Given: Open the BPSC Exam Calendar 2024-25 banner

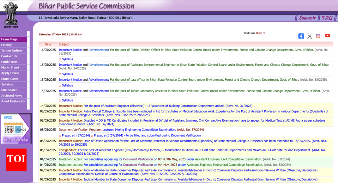Looking at the screenshot, I should pyautogui.click(x=16, y=128).
